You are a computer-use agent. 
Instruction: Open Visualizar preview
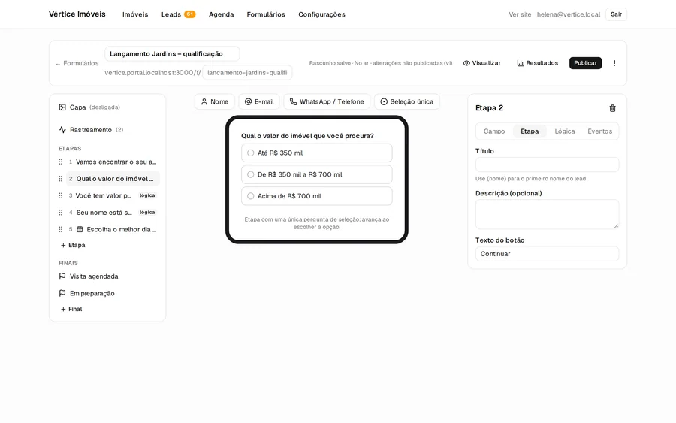pyautogui.click(x=482, y=63)
